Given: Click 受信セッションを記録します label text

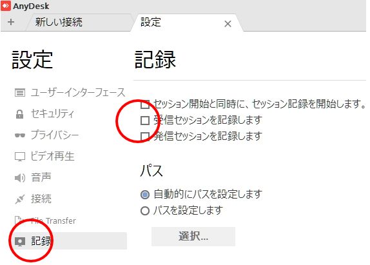Looking at the screenshot, I should pyautogui.click(x=208, y=120).
